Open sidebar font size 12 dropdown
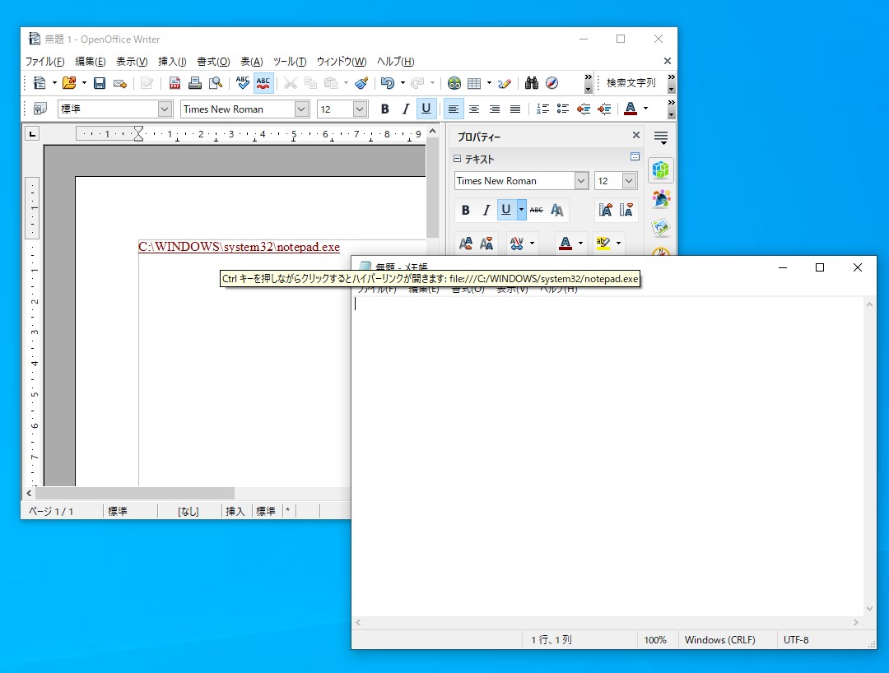This screenshot has width=889, height=673. point(630,181)
